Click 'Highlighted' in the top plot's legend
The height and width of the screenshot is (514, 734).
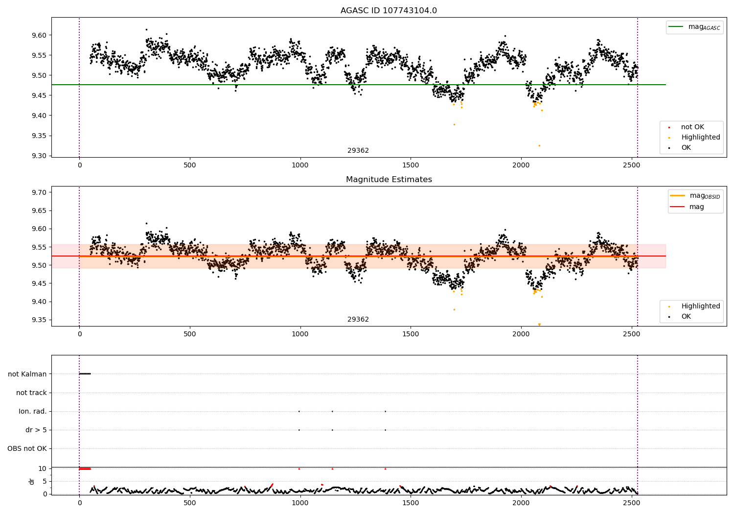701,138
